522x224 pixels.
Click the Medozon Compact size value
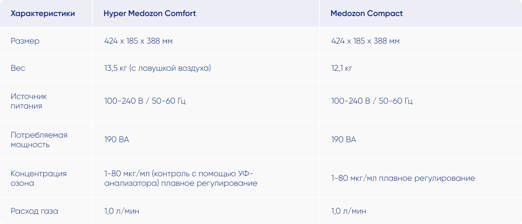[365, 41]
